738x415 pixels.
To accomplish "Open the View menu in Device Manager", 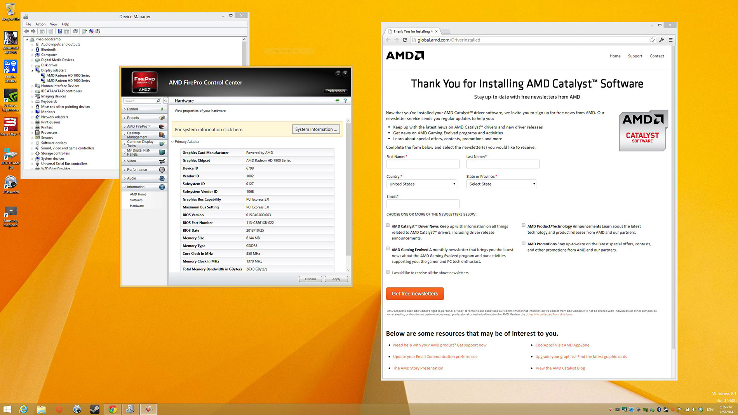I will 54,24.
